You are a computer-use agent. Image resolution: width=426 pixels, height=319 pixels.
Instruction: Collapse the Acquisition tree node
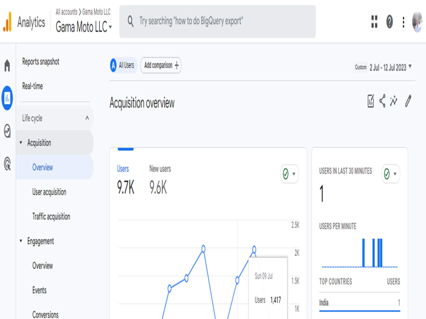(x=21, y=142)
